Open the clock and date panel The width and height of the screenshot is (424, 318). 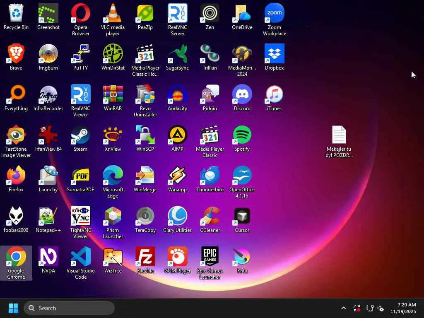click(403, 308)
